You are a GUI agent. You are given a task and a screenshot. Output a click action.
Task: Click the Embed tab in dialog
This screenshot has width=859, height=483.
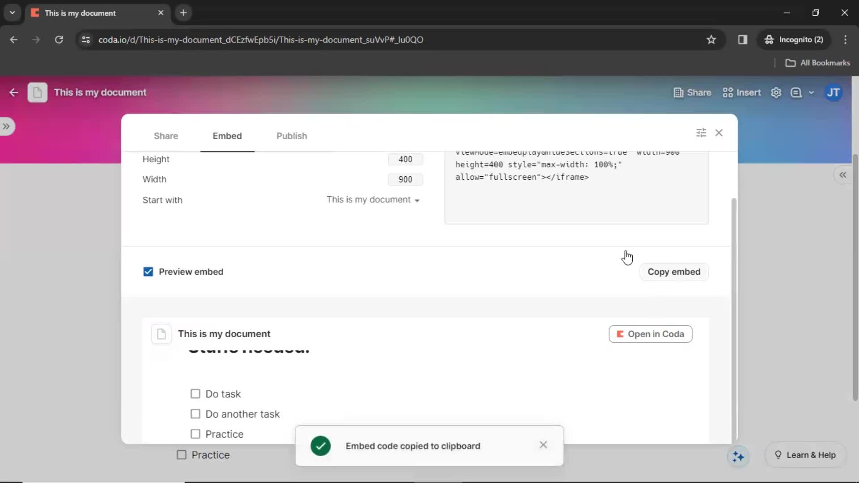[227, 136]
